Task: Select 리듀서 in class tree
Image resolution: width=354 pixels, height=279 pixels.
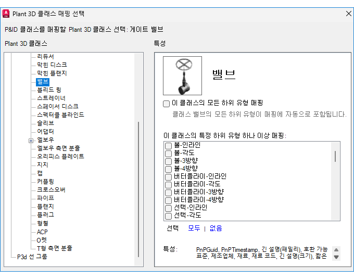Action: tap(45, 56)
